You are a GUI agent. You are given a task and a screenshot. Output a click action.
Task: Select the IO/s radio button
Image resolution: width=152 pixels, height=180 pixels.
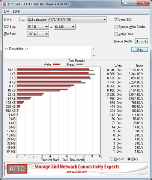[129, 159]
